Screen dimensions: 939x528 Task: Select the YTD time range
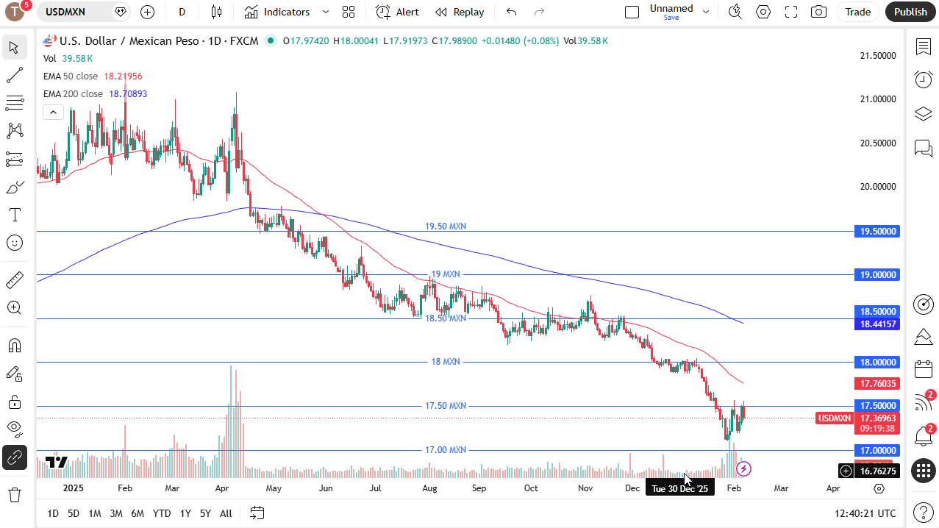point(162,513)
